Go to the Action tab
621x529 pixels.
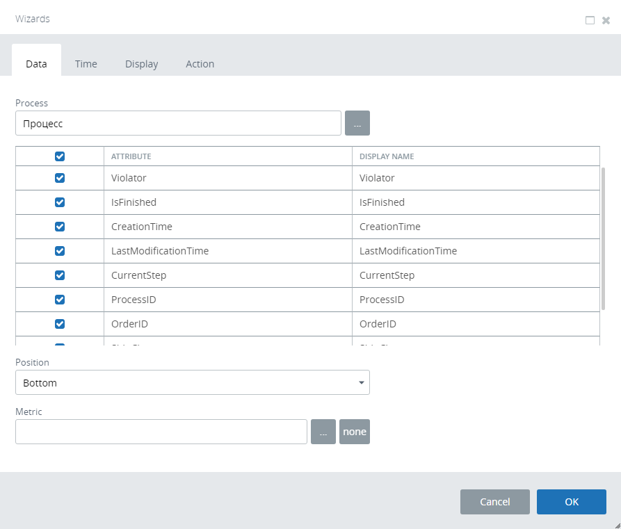[200, 64]
